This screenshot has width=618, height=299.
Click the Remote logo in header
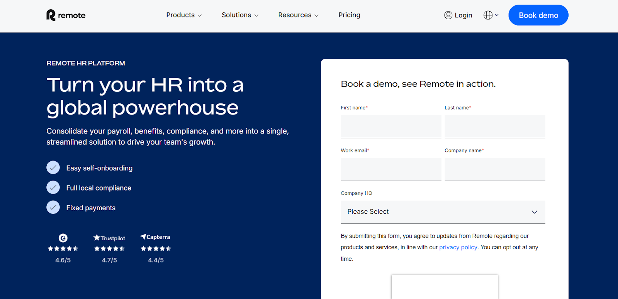coord(66,15)
